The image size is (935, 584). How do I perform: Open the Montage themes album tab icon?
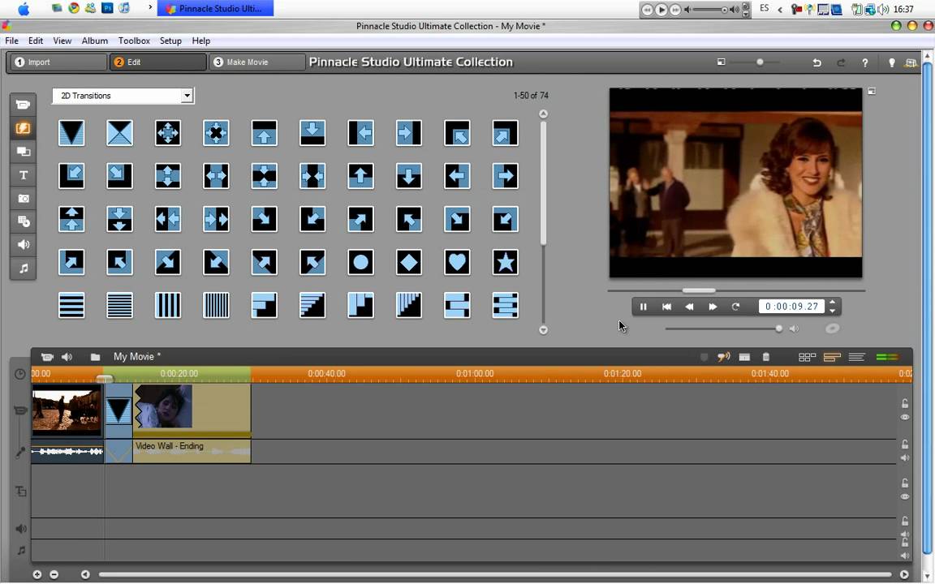(24, 152)
